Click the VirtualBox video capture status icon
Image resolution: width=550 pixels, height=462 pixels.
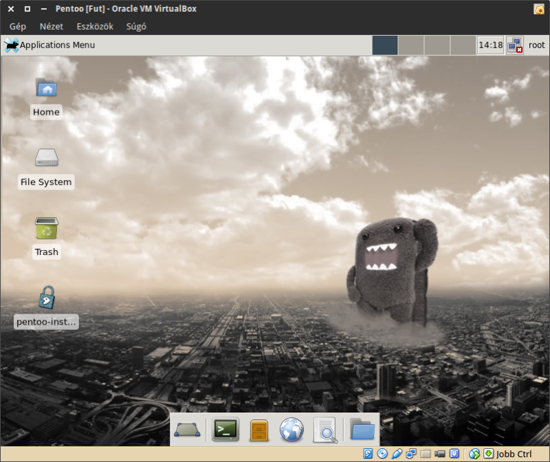click(x=439, y=454)
